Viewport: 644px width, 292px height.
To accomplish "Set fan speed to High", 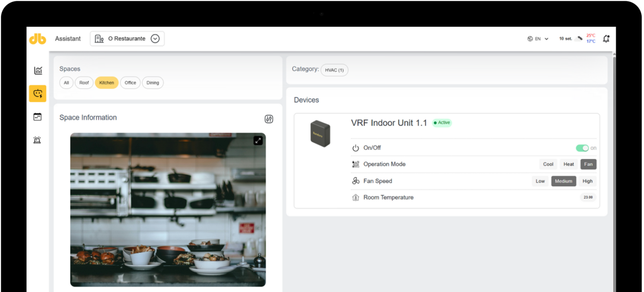I will pyautogui.click(x=587, y=181).
